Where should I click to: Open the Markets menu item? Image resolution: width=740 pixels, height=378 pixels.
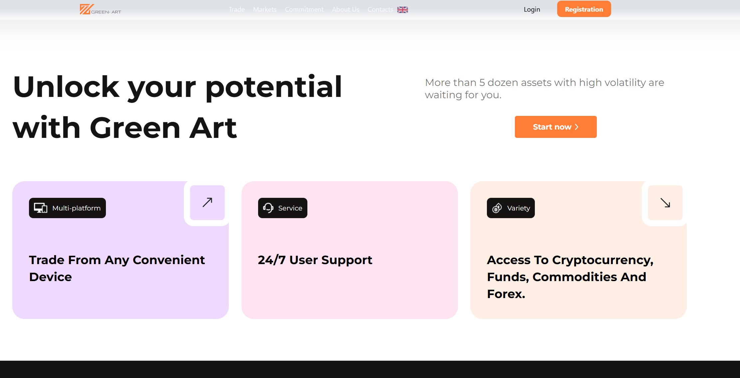click(x=265, y=10)
